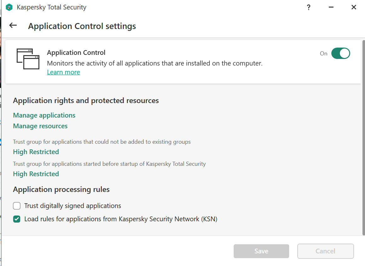Enable Trust digitally signed applications
The height and width of the screenshot is (266, 365).
coord(17,206)
